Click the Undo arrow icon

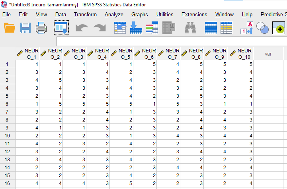coord(82,28)
